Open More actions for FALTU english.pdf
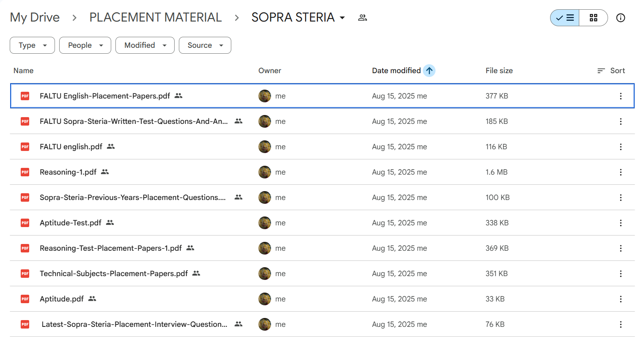Screen dimensions: 641x337 [620, 147]
